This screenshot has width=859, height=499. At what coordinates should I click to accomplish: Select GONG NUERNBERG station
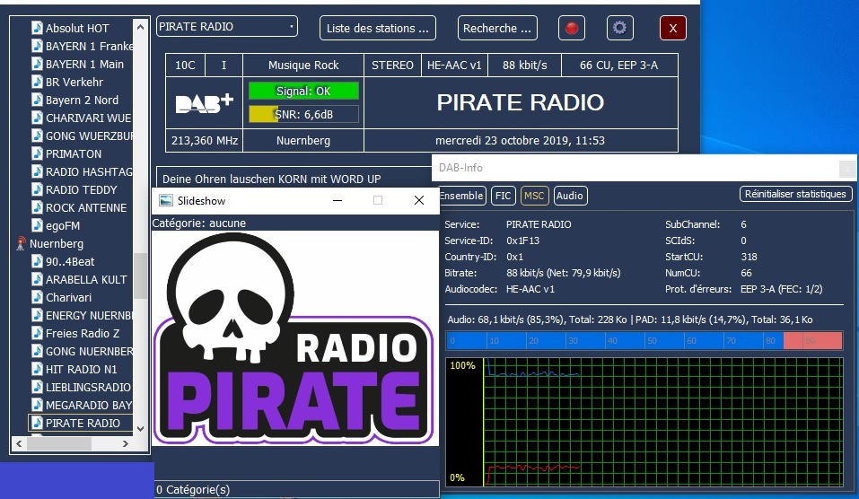[89, 351]
